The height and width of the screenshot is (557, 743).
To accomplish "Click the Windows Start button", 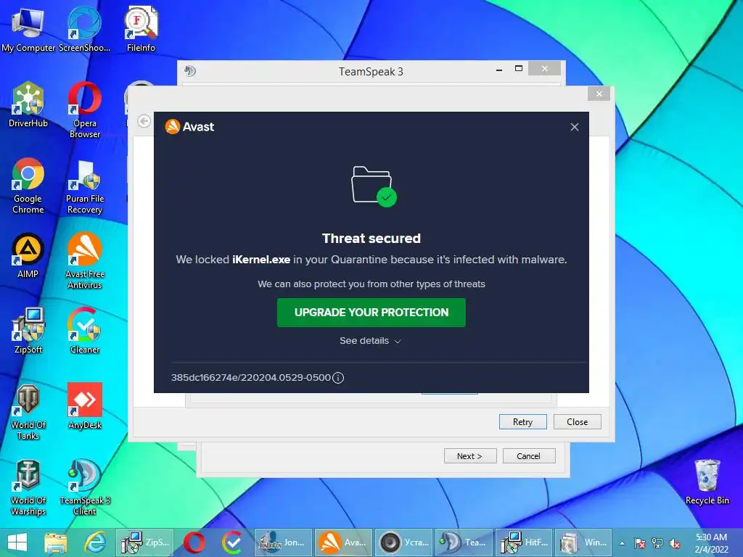I will 17,542.
